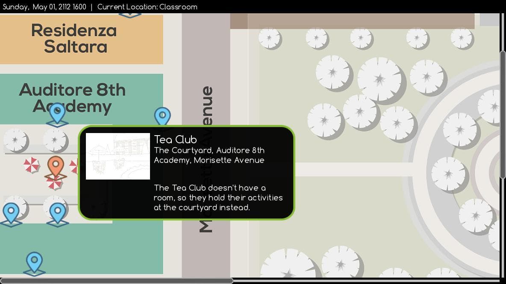Click the blue pin beside Morisette Avenue
Viewport: 506px width, 284px height.
[x=162, y=116]
